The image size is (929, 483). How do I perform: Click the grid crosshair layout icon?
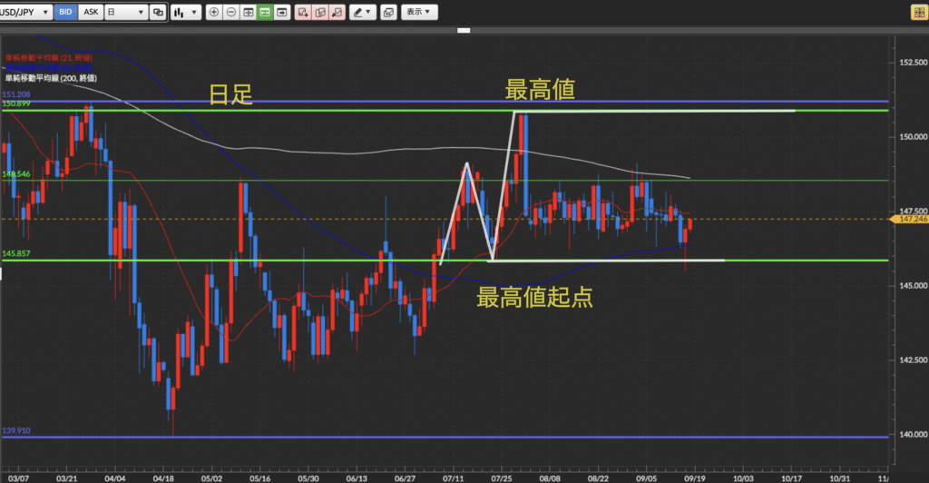pyautogui.click(x=249, y=12)
